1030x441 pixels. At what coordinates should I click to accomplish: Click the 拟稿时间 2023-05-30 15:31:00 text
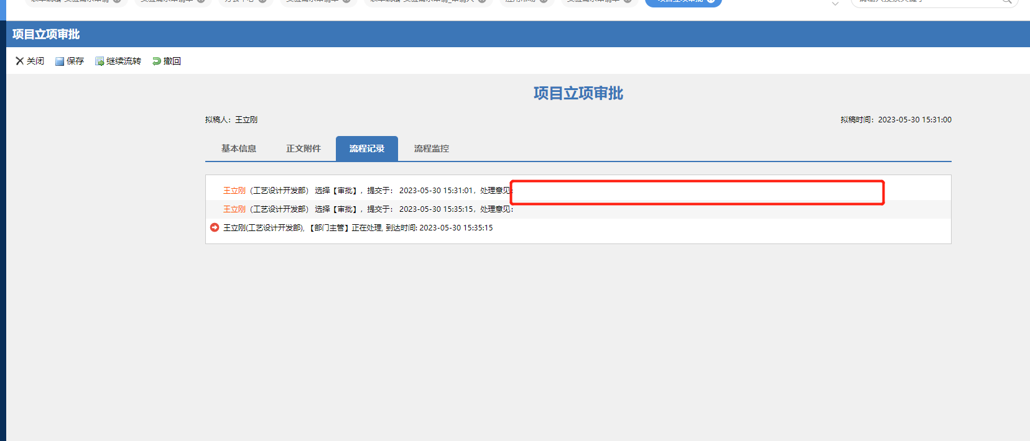coord(896,120)
